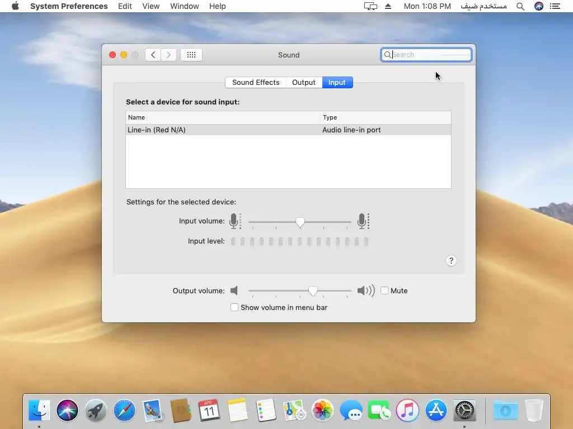Click the eject icon in menu bar

(x=388, y=6)
